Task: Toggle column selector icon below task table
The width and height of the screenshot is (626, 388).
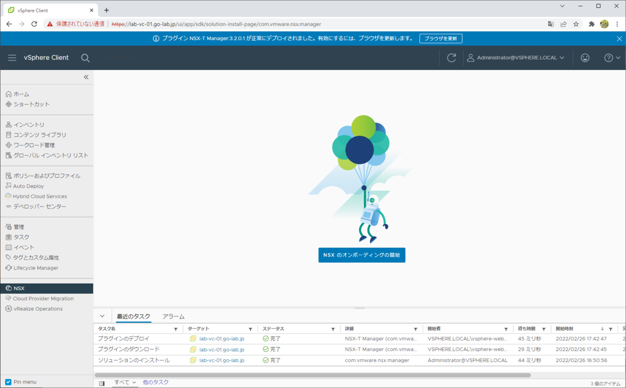Action: click(102, 383)
